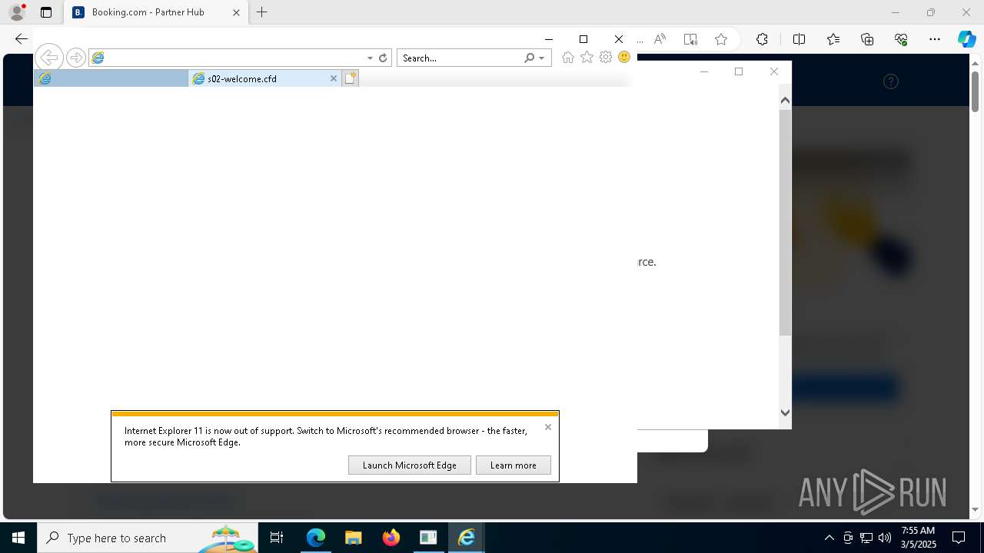Refresh the Internet Explorer page

[383, 58]
